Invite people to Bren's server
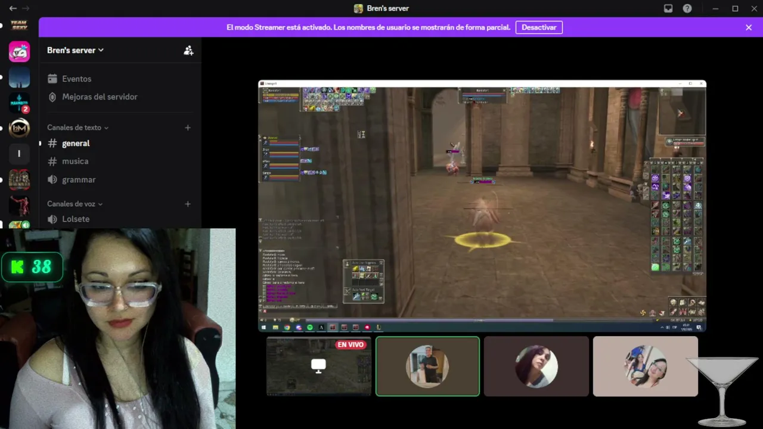This screenshot has height=429, width=763. point(188,51)
